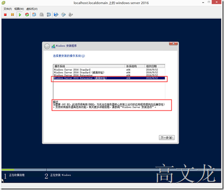Screen dimensions: 224x190
Task: Click the connect USB device icon
Action: 71,15
